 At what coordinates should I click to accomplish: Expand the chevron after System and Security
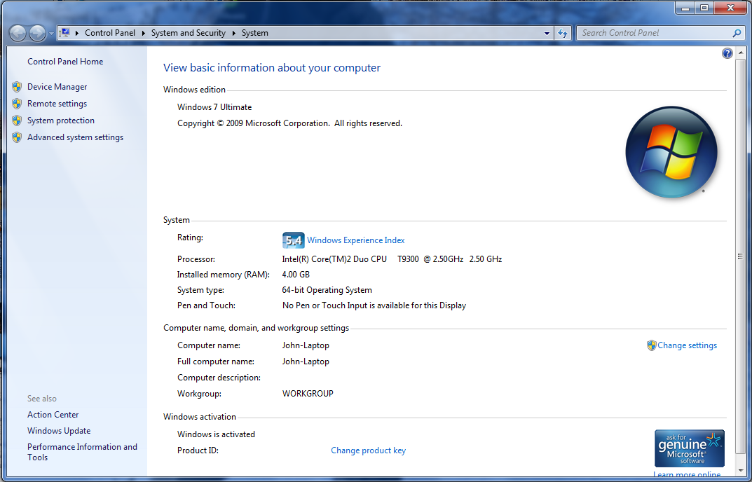233,33
